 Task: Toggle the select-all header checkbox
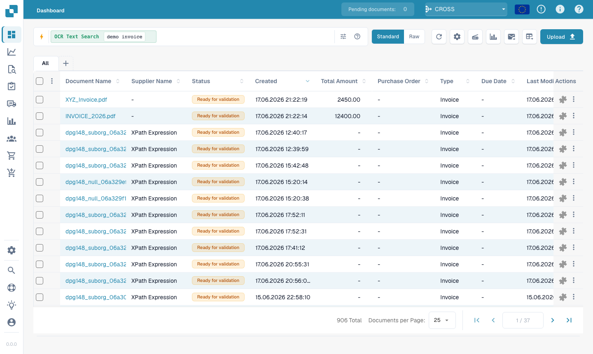click(40, 81)
